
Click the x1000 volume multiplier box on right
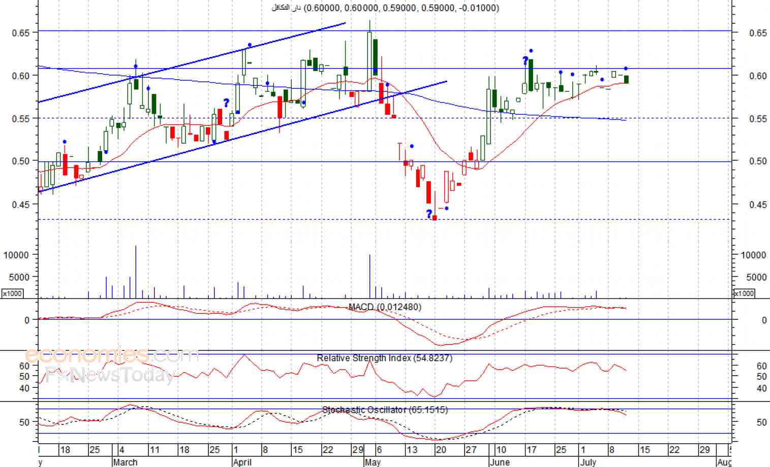744,293
